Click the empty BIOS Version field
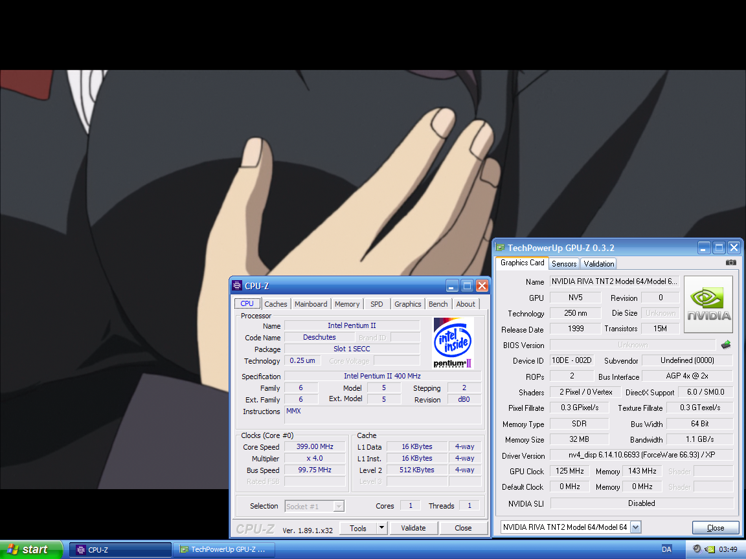746x559 pixels. coord(633,345)
